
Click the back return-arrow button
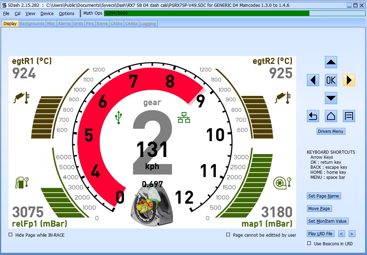[x=313, y=116]
